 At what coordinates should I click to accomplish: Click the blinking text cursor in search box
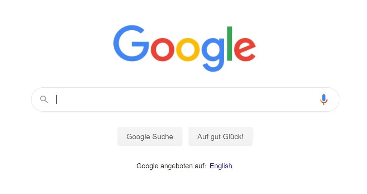pos(57,99)
